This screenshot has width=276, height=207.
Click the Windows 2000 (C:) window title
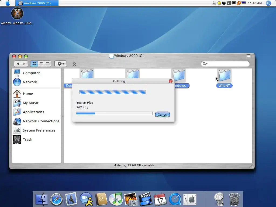[129, 56]
